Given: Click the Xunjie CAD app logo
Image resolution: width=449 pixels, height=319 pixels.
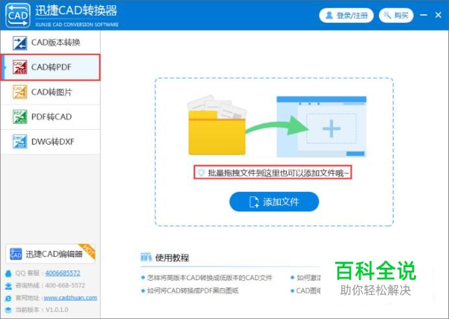Looking at the screenshot, I should click(x=18, y=15).
